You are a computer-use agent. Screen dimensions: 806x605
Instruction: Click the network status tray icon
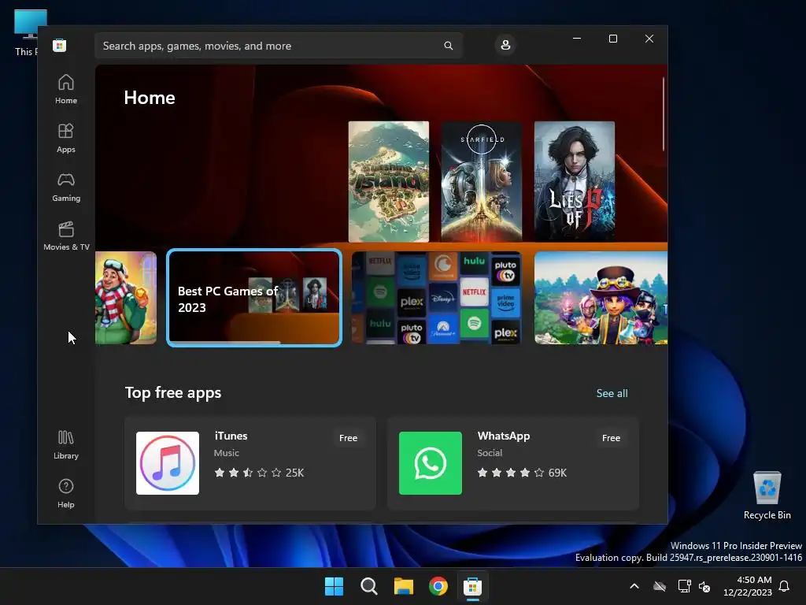pyautogui.click(x=684, y=586)
